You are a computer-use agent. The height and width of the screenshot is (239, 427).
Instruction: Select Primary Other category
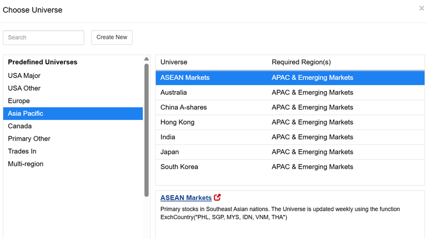pos(73,139)
